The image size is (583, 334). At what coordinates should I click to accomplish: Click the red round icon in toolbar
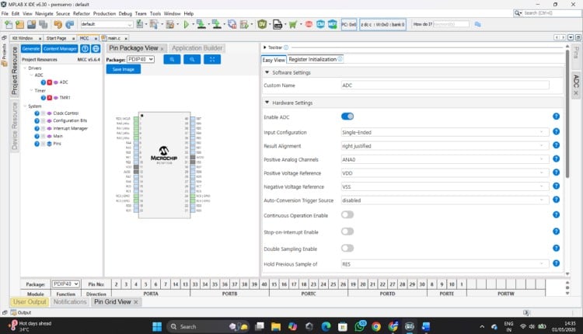click(309, 25)
